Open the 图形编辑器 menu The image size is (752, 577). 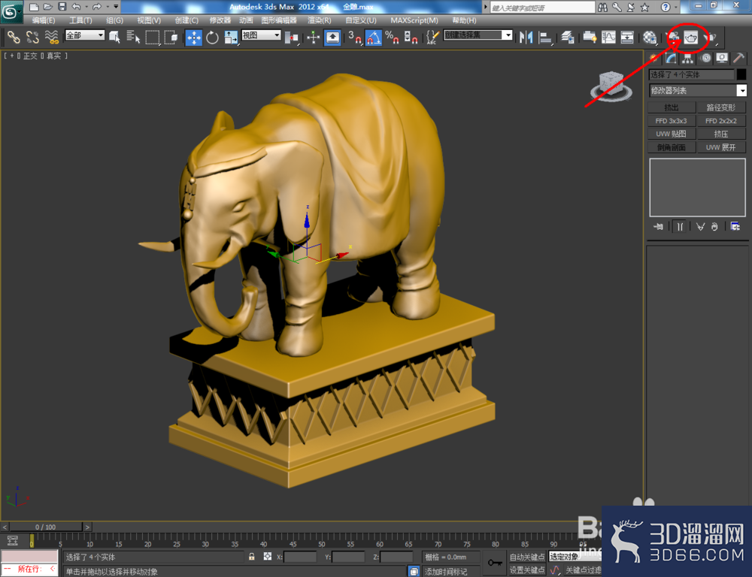click(x=279, y=20)
